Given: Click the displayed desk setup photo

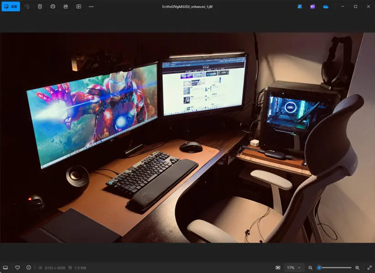Looking at the screenshot, I should [x=187, y=137].
